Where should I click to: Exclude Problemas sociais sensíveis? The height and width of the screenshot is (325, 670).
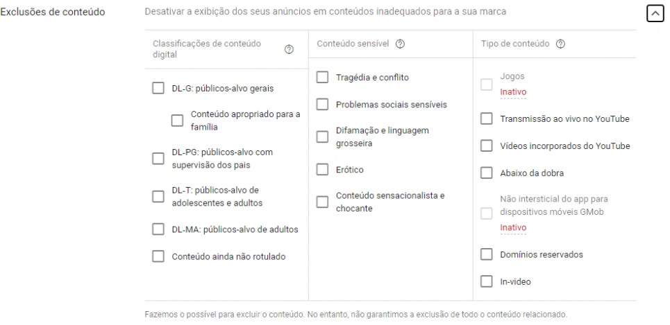click(x=322, y=105)
